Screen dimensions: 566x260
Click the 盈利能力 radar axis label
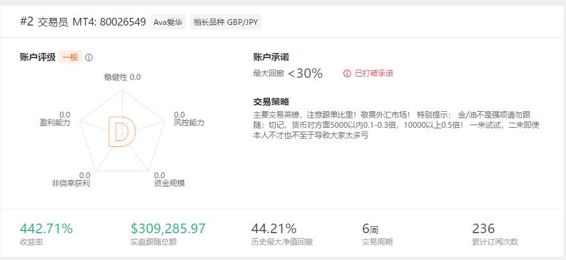click(55, 123)
